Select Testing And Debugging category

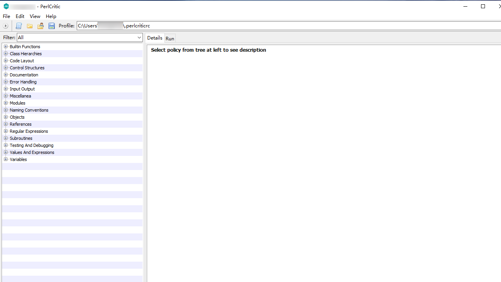31,145
